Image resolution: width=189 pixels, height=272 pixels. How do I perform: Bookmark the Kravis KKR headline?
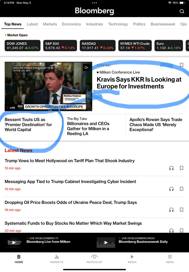(182, 65)
